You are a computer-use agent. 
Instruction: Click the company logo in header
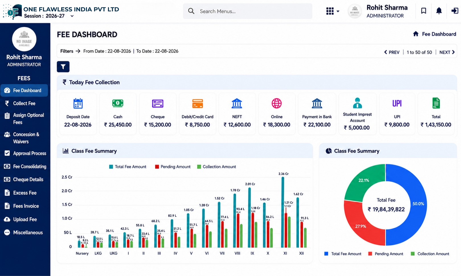pos(12,11)
